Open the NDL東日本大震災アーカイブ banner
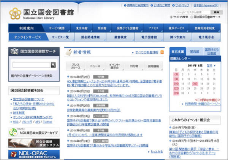 (34, 132)
